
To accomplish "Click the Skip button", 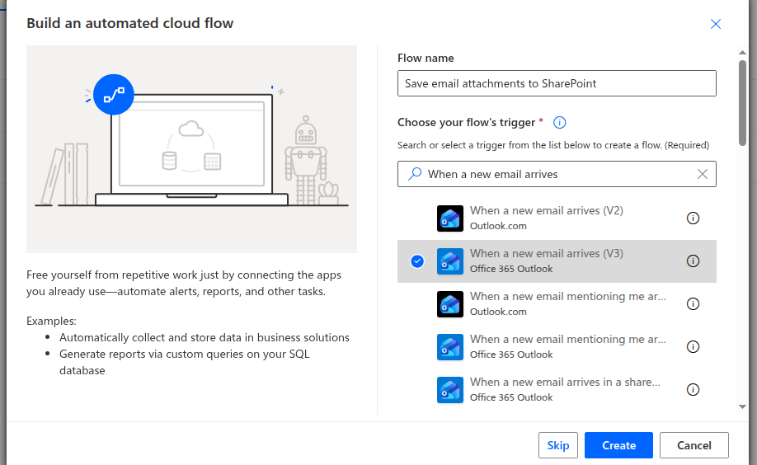I will 558,445.
